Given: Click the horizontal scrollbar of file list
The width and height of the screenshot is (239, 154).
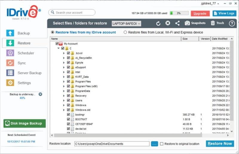Looking at the screenshot, I should 128,135.
